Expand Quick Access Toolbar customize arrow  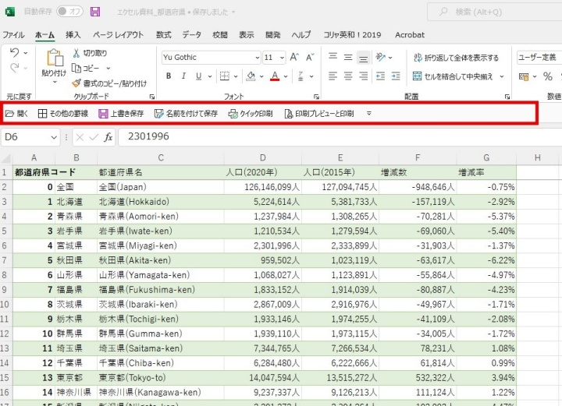[x=368, y=114]
